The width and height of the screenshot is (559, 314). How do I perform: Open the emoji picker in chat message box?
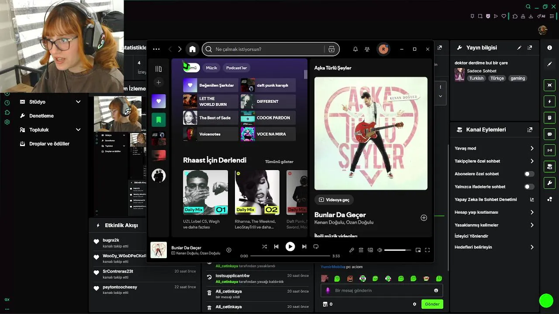(x=436, y=290)
